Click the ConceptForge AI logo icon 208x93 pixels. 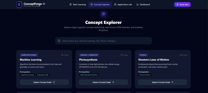19,4
